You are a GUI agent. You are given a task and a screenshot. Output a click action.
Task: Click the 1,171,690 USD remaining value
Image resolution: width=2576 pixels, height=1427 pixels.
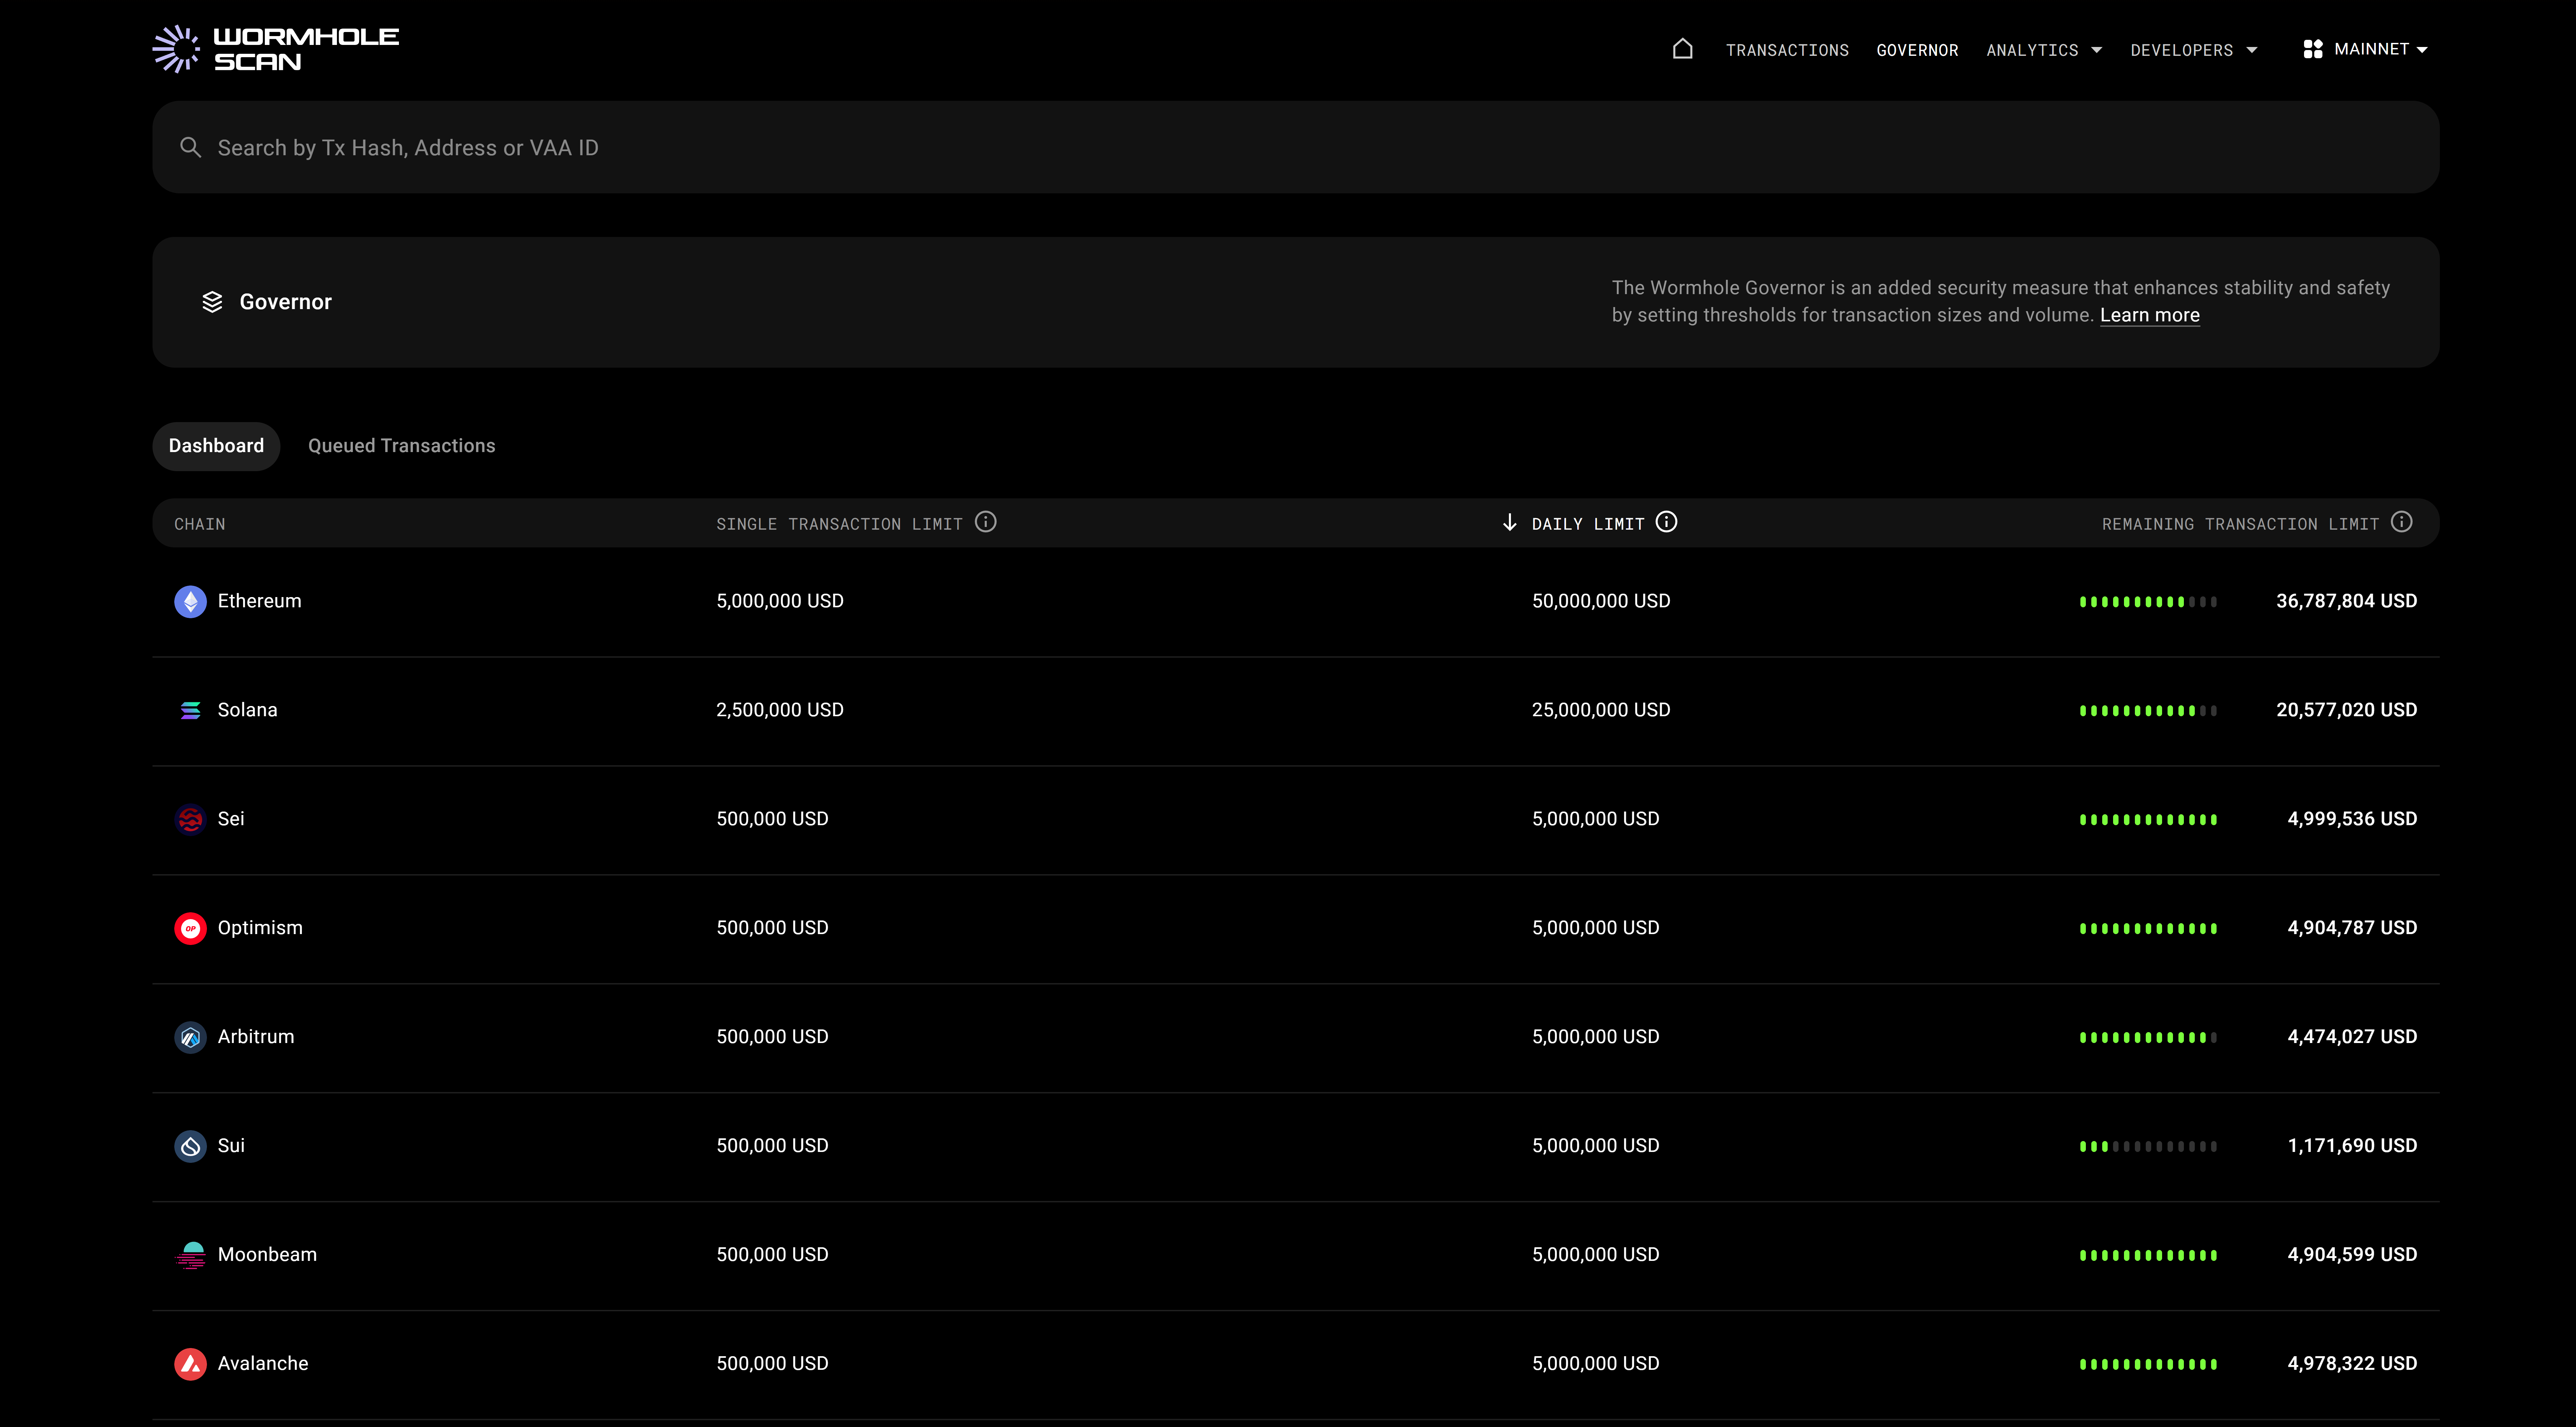click(2352, 1146)
